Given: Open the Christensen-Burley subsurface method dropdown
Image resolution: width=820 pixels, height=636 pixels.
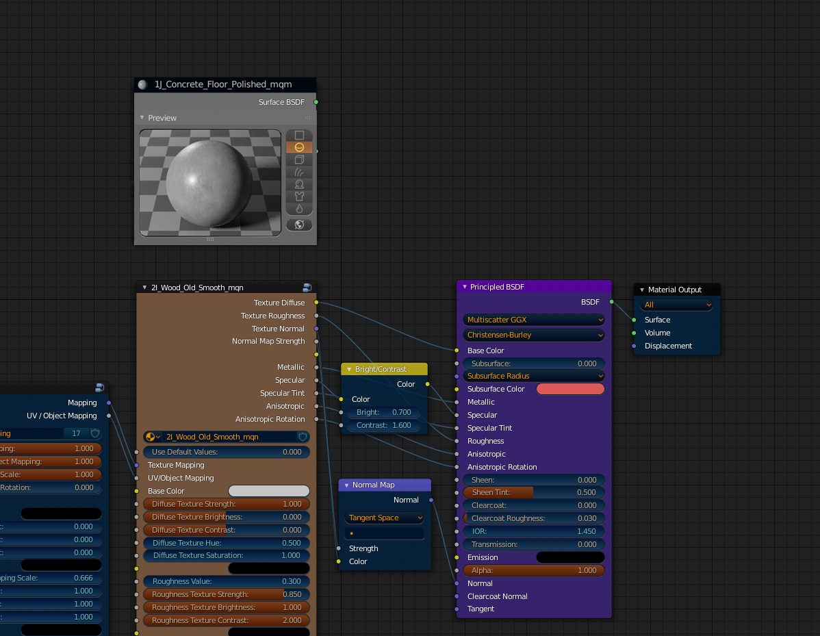Looking at the screenshot, I should [533, 335].
